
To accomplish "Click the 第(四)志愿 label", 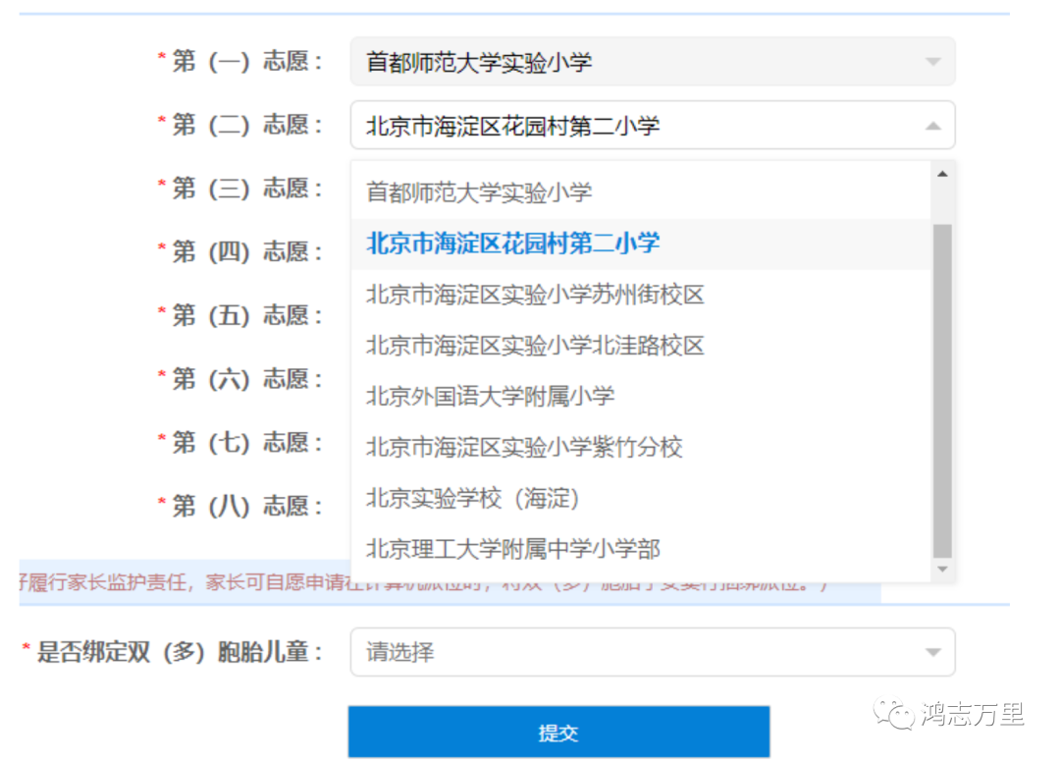I will tap(246, 251).
